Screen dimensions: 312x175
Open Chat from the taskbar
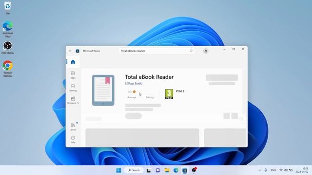pyautogui.click(x=158, y=170)
